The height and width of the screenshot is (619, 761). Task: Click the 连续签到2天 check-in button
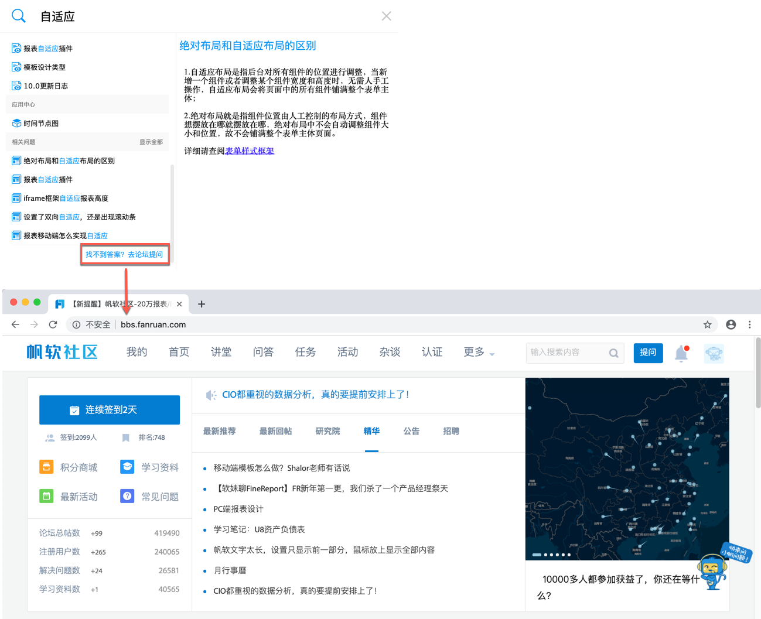pos(110,410)
